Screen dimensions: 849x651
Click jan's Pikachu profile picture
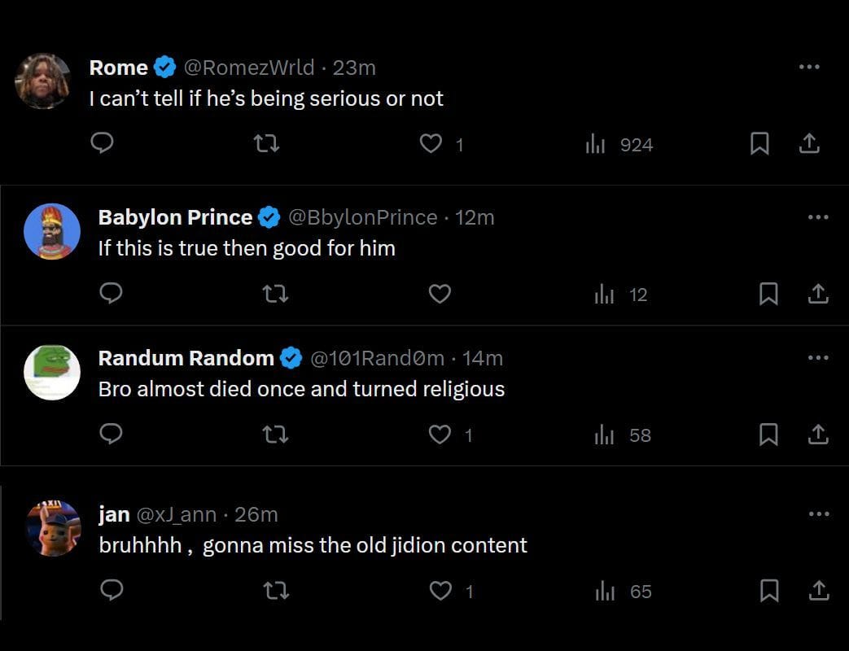[x=53, y=528]
